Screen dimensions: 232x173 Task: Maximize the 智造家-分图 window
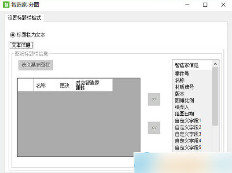(205, 4)
